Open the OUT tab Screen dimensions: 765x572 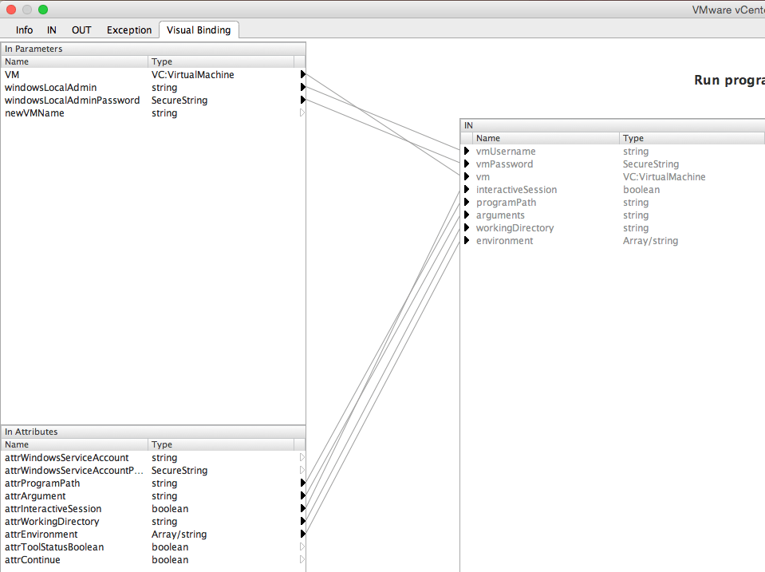[81, 30]
